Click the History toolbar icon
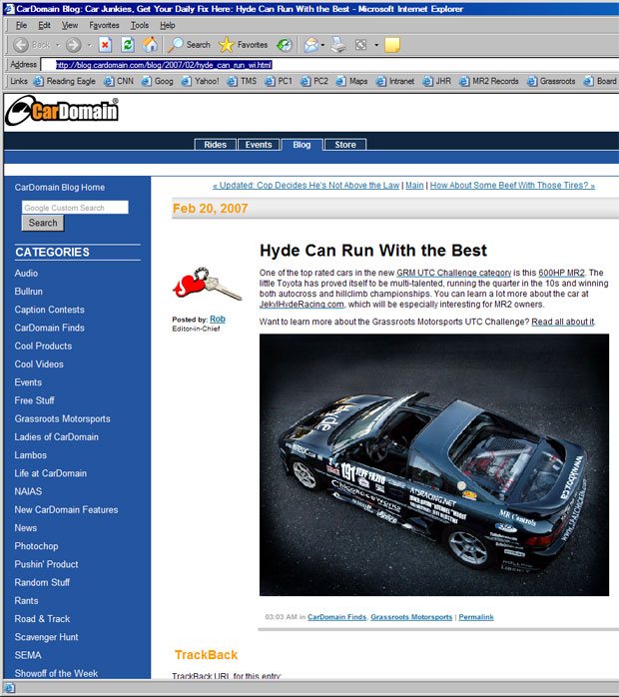 285,45
